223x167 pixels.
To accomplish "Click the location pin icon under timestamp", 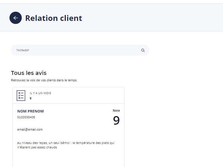I will (x=31, y=98).
